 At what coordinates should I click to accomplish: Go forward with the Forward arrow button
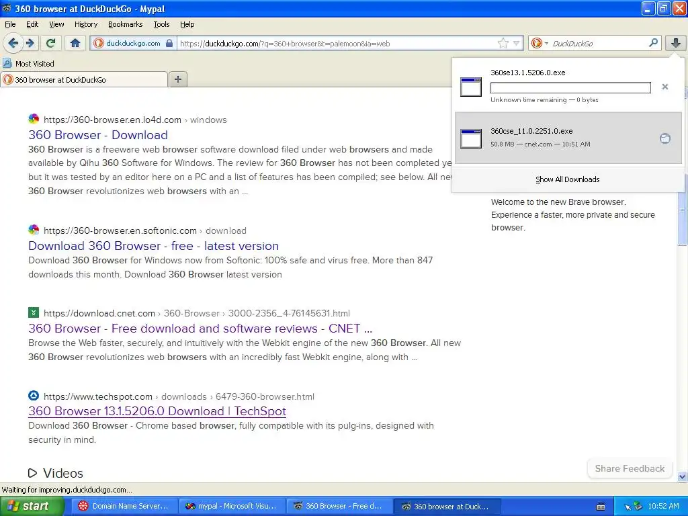click(30, 43)
